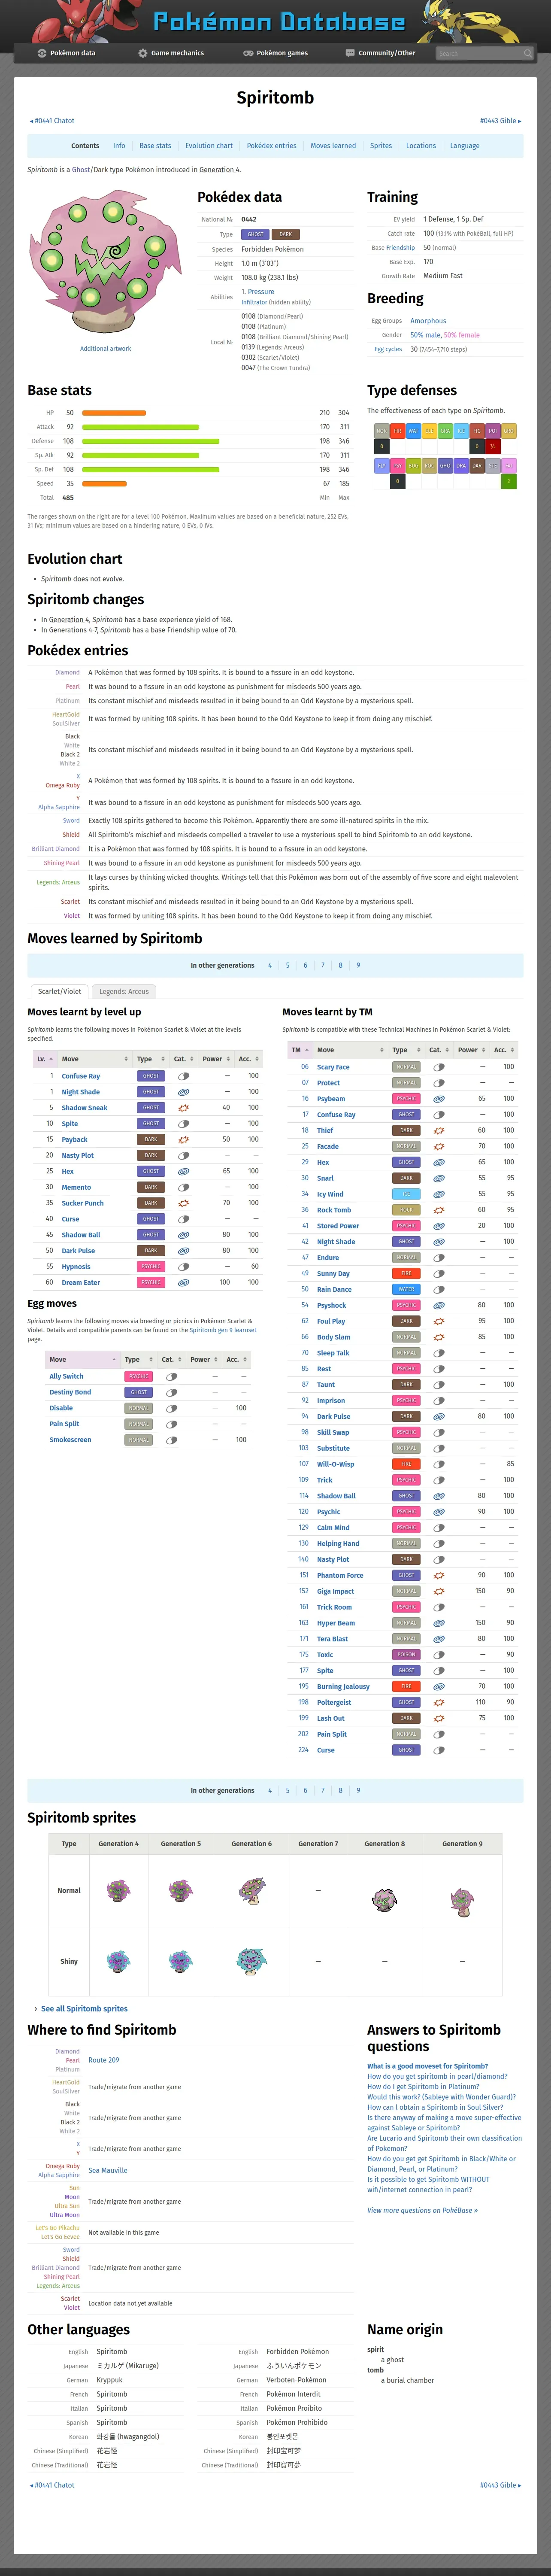The height and width of the screenshot is (2576, 551).
Task: Jump to Evolution chart in Contents bar
Action: 209,146
